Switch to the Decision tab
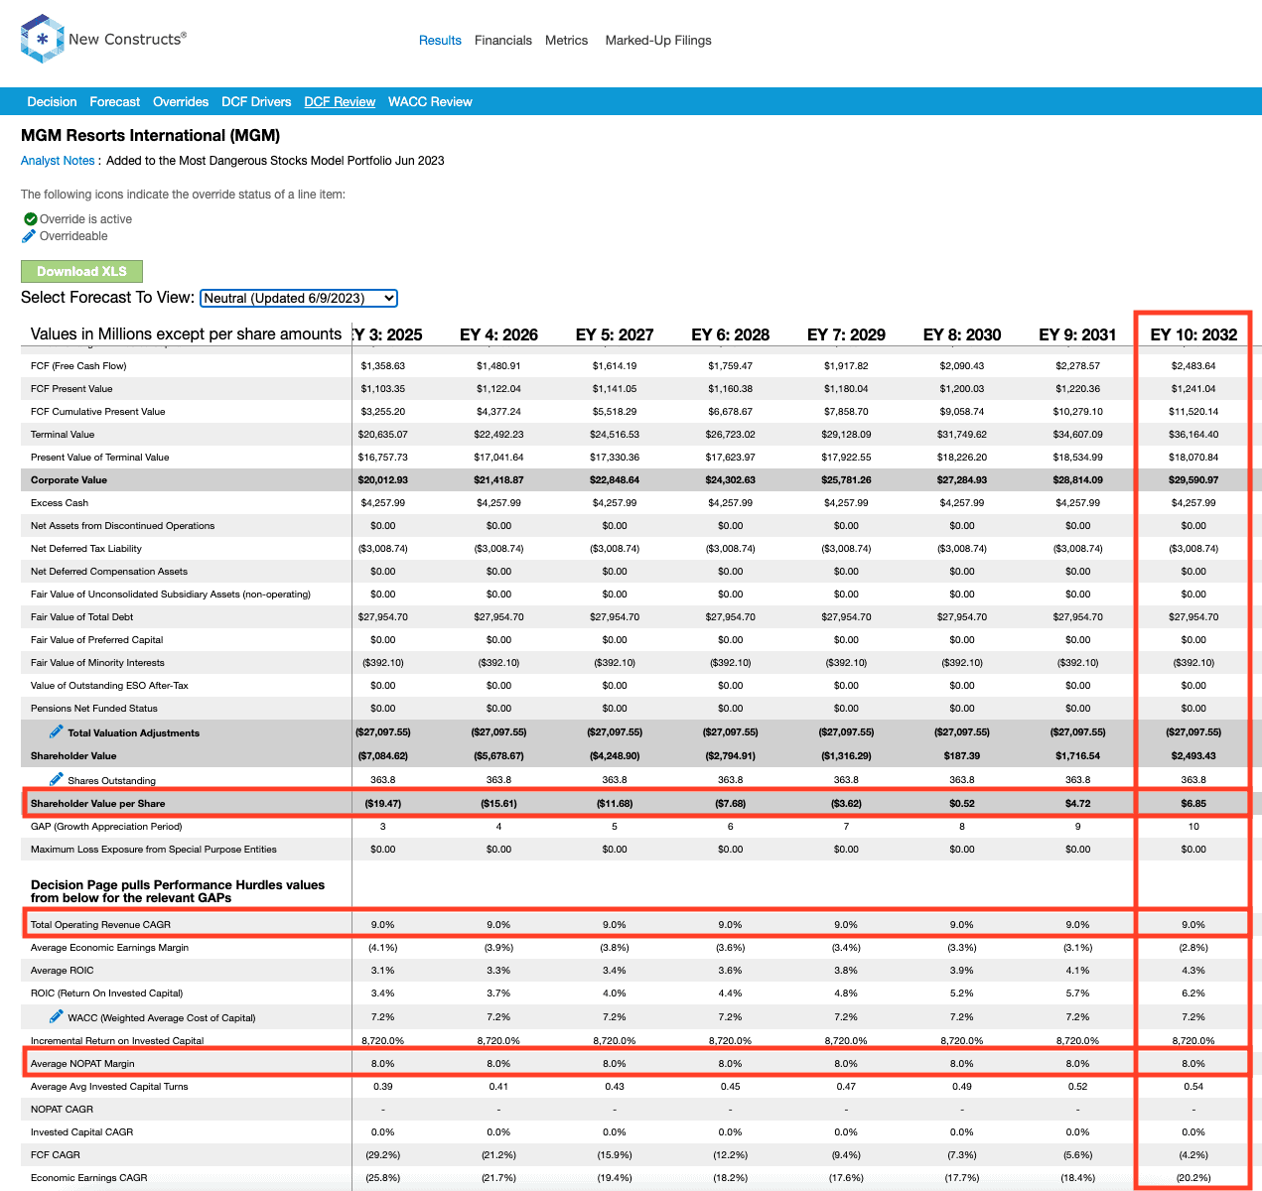Screen dimensions: 1262x1191 (52, 102)
